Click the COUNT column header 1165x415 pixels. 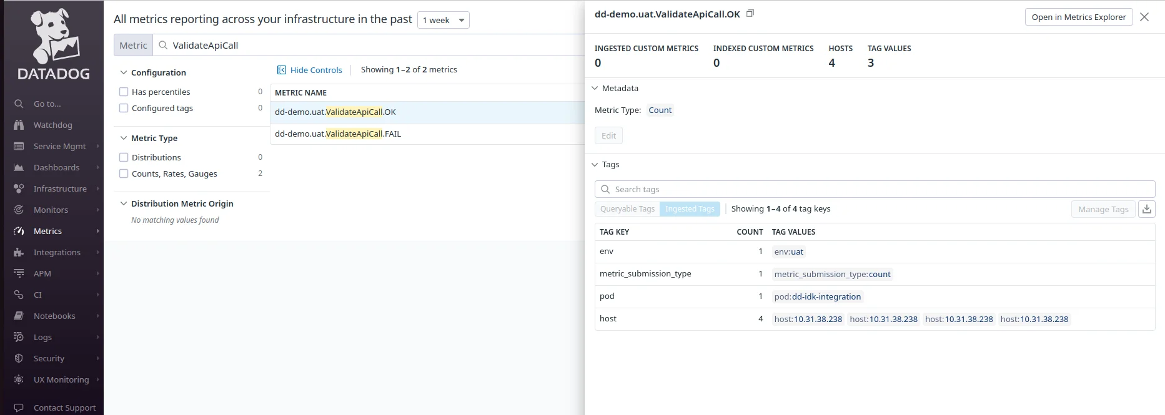coord(750,232)
